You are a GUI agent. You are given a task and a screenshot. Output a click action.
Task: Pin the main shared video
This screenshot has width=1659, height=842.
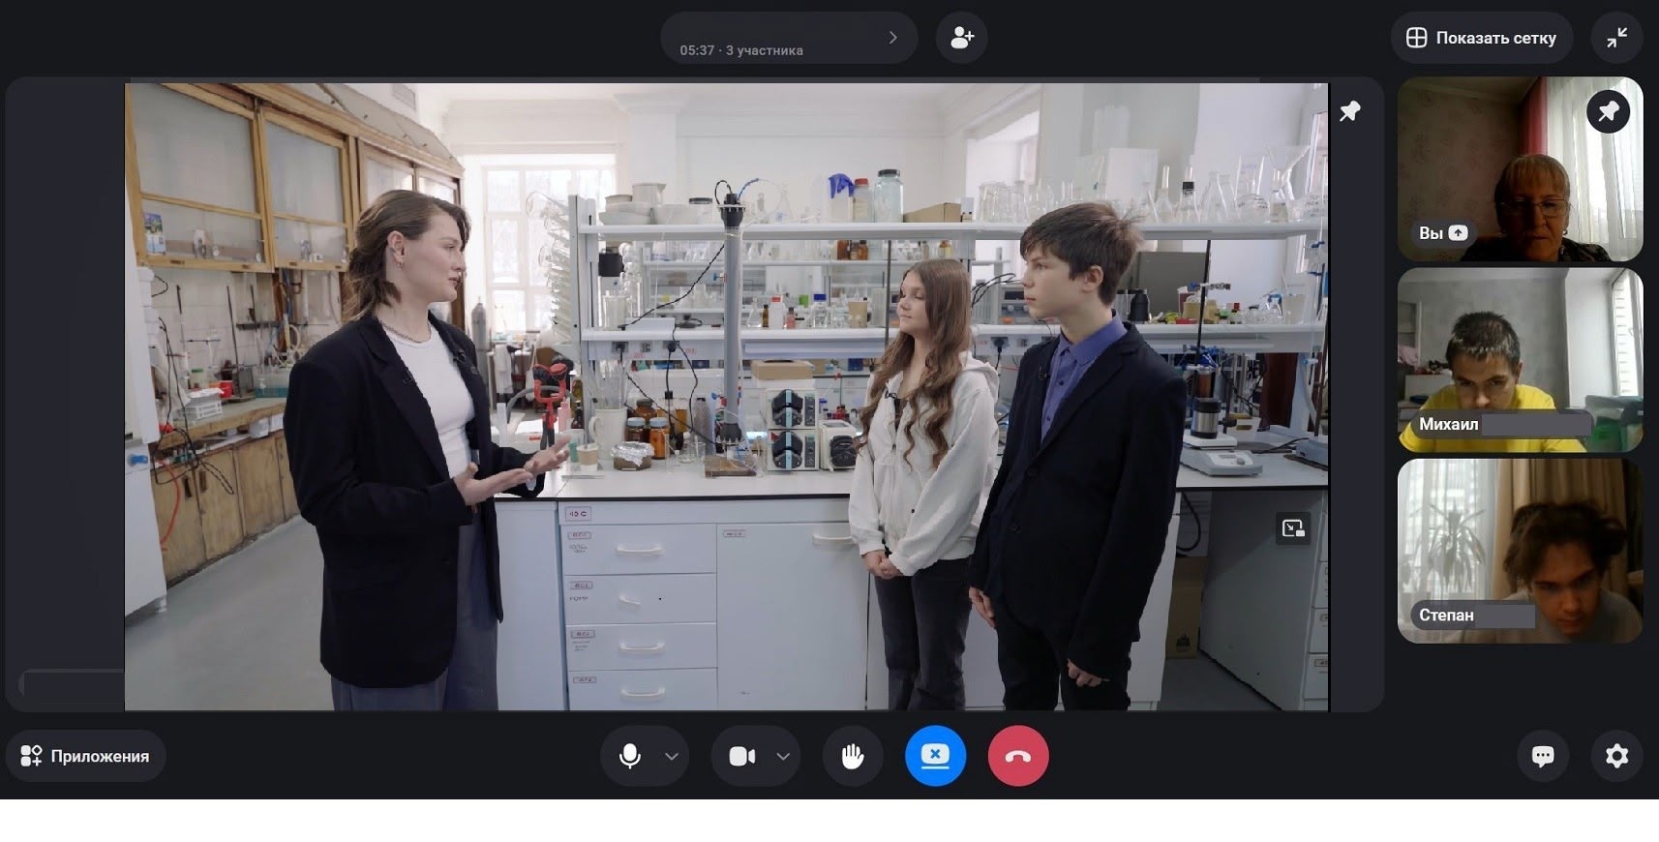[x=1349, y=111]
